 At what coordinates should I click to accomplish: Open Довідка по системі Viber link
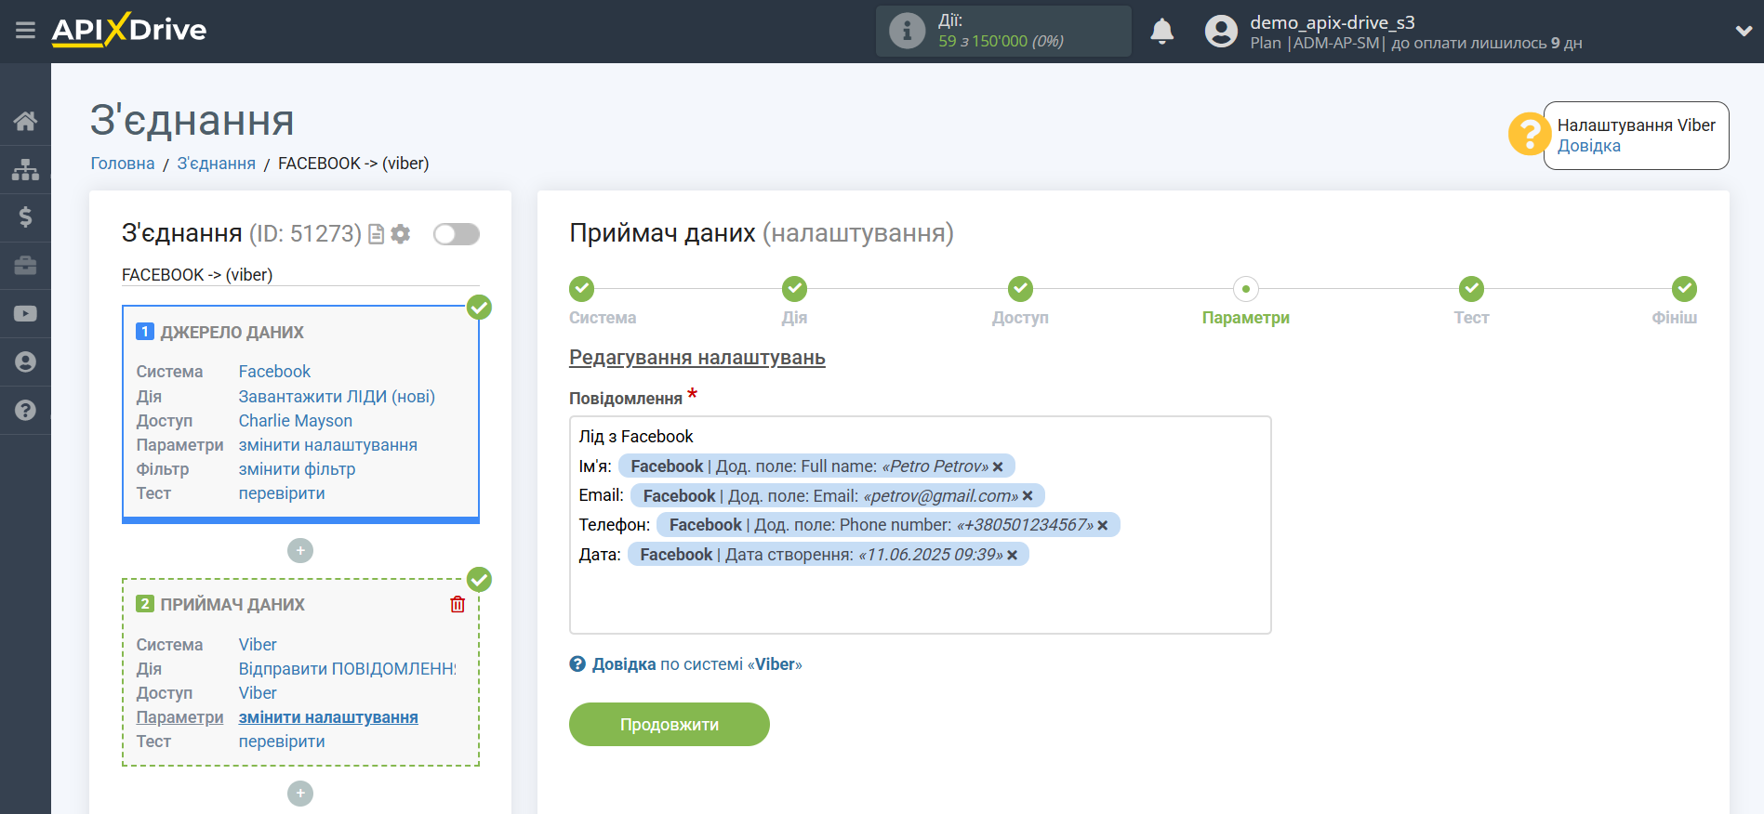685,664
